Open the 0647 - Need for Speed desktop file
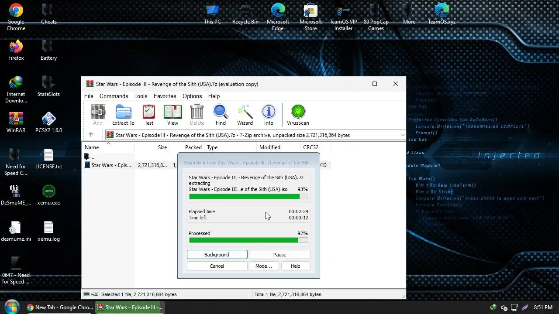The width and height of the screenshot is (559, 314). [x=16, y=271]
